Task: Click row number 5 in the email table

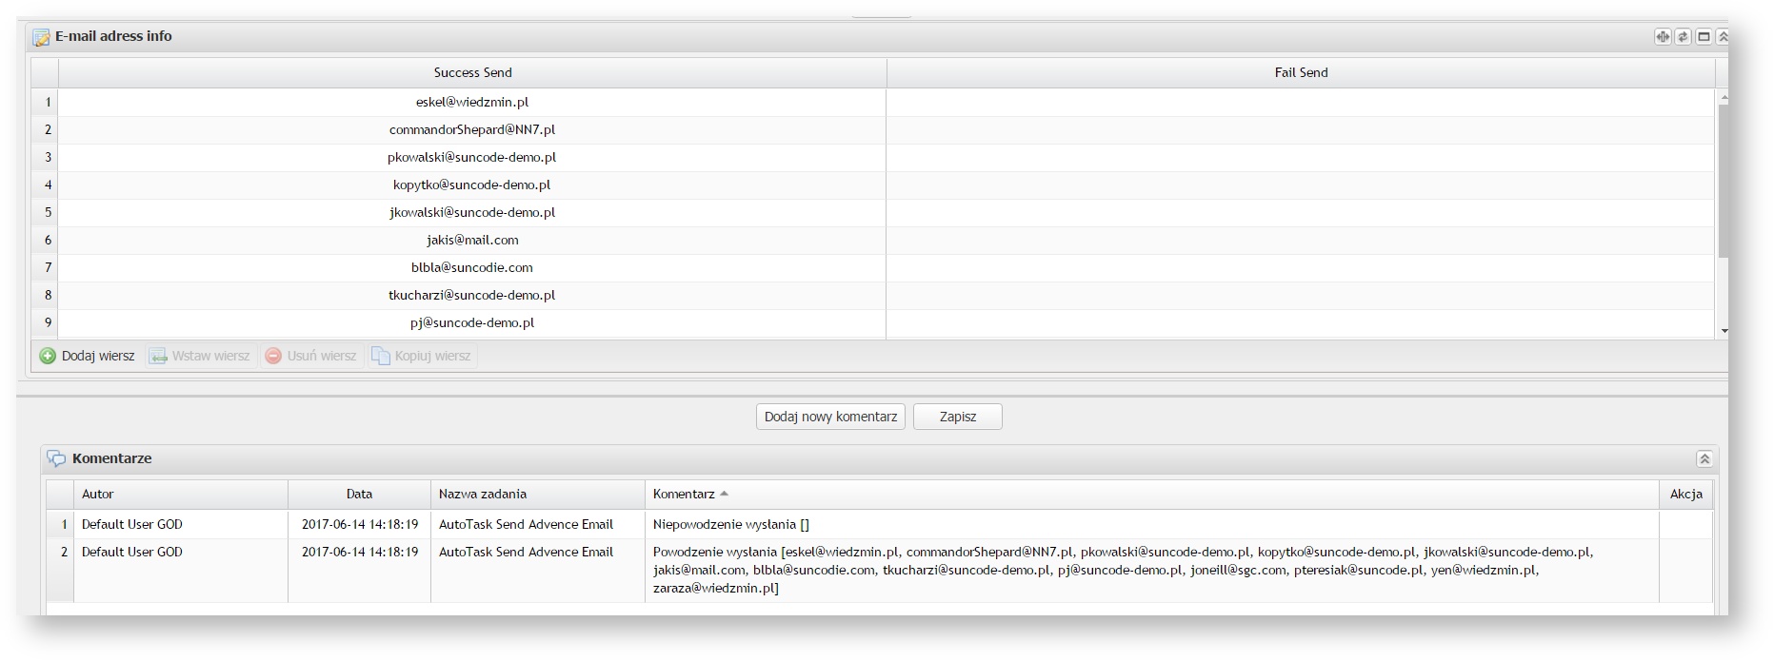Action: [x=46, y=212]
